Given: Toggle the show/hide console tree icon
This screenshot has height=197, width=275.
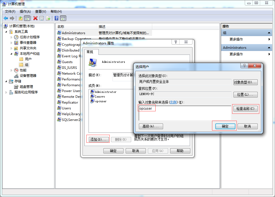Looking at the screenshot, I should 28,18.
